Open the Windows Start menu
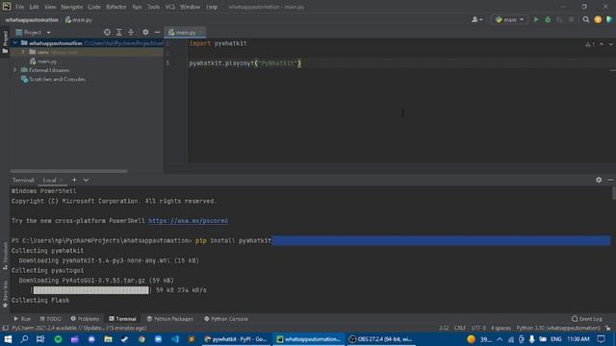The width and height of the screenshot is (616, 346). pyautogui.click(x=8, y=339)
